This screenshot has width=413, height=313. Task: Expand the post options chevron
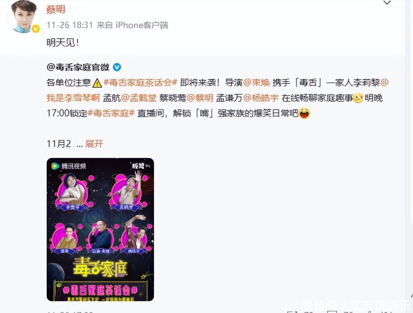point(387,3)
